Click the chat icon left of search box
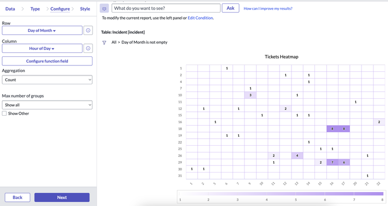The height and width of the screenshot is (206, 388). click(104, 8)
